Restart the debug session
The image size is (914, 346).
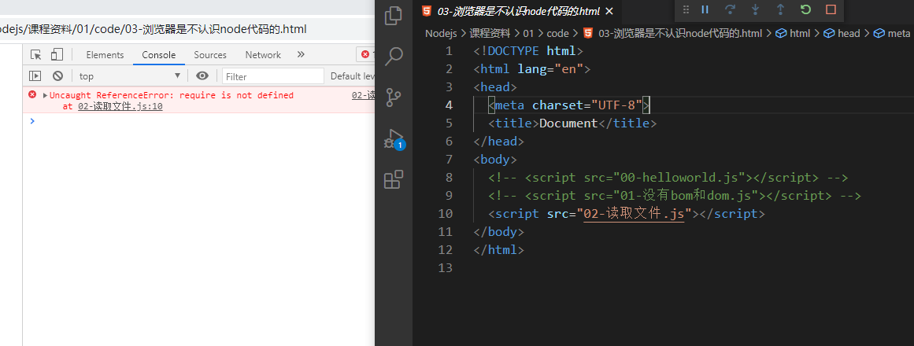[805, 9]
